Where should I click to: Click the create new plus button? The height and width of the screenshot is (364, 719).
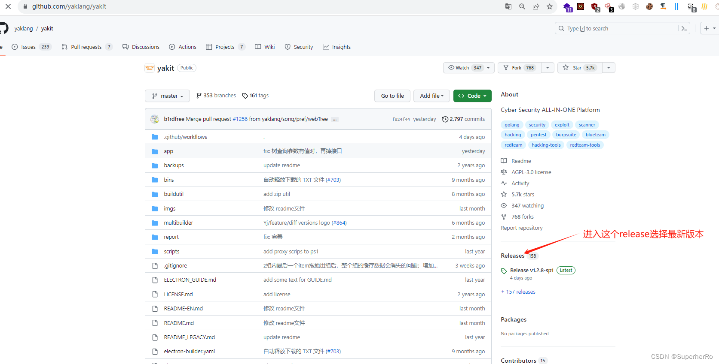707,28
